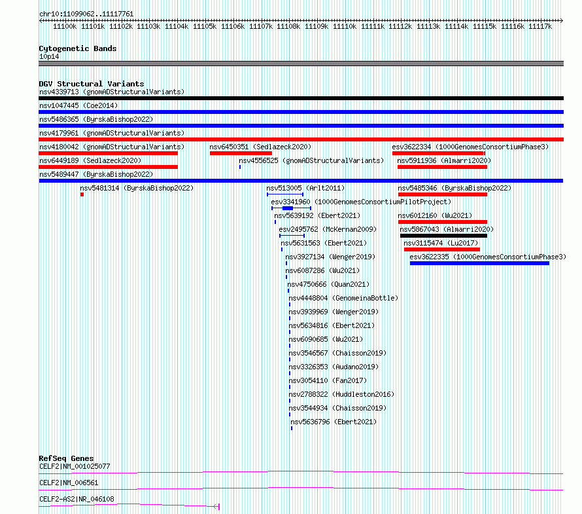
Task: Select nsv4750666 (Quan2021) label
Action: 328,284
